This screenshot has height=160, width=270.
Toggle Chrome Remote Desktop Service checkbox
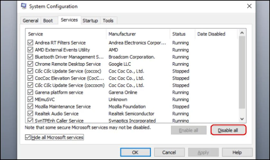pyautogui.click(x=30, y=64)
